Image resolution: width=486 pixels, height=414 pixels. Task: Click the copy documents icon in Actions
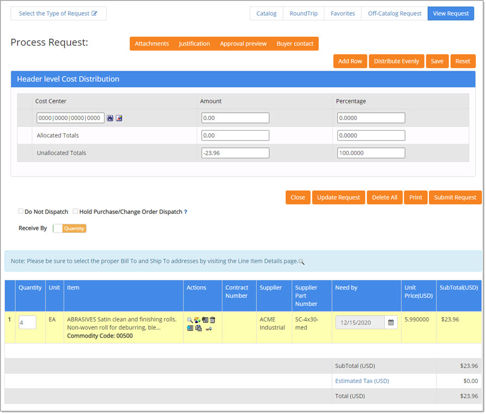[199, 328]
